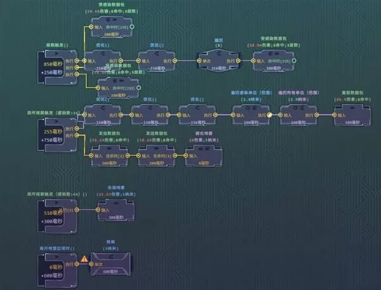Select the 固化地雷 node
Screen dimensions: 381x290
(205, 155)
